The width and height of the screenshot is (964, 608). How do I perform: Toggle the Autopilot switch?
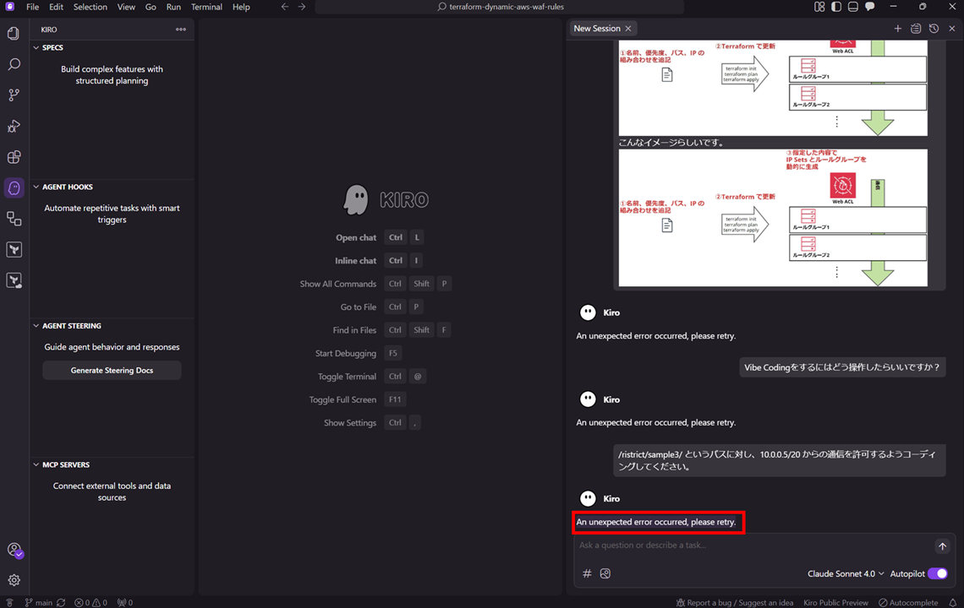point(938,573)
